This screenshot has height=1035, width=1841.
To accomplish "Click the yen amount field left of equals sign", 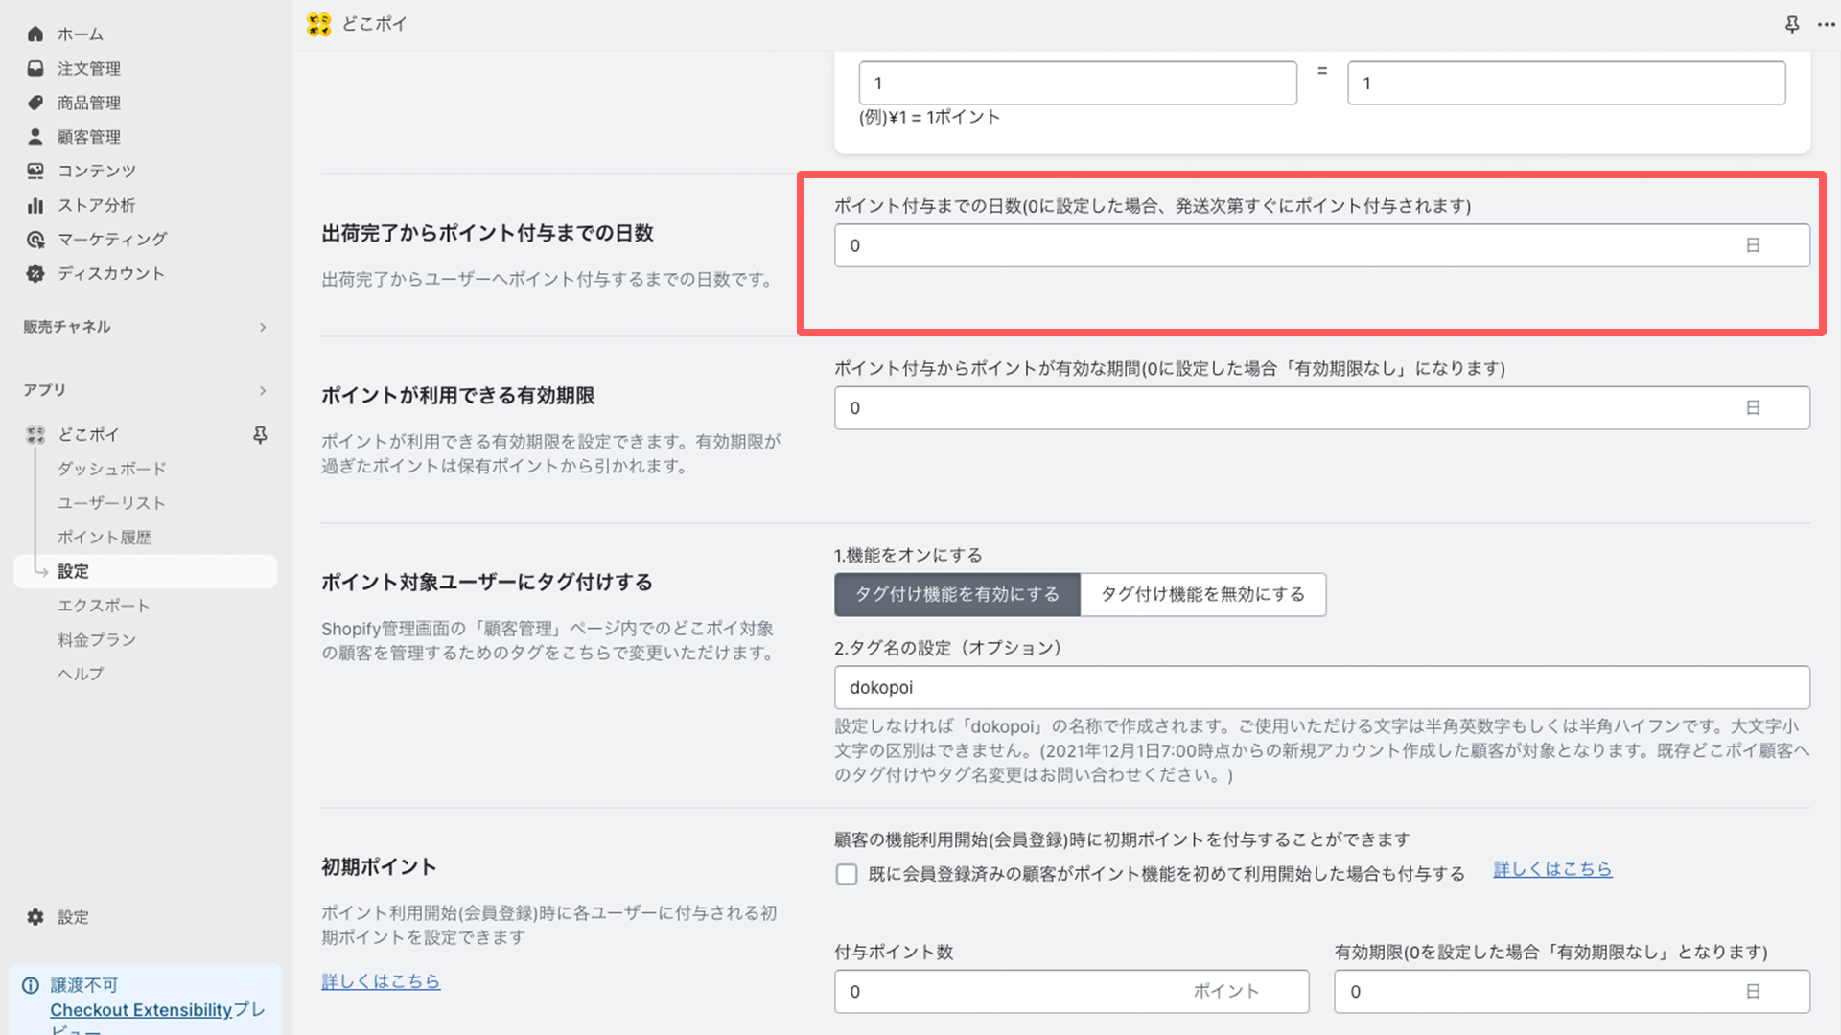I will (x=1078, y=83).
